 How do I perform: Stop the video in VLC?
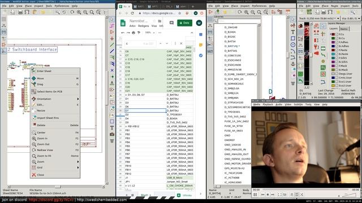pyautogui.click(x=268, y=195)
